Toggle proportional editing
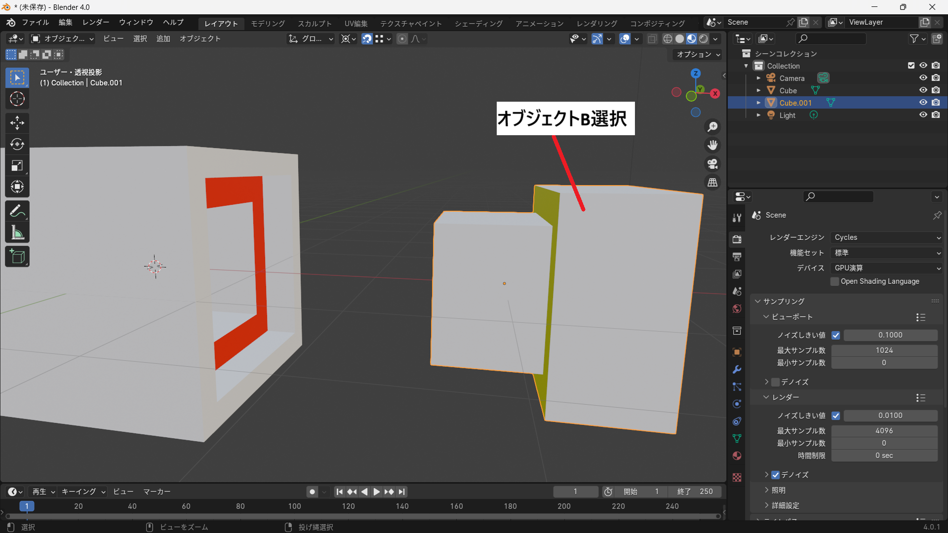This screenshot has height=533, width=948. 402,39
